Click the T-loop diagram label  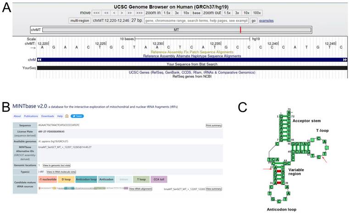(322, 131)
